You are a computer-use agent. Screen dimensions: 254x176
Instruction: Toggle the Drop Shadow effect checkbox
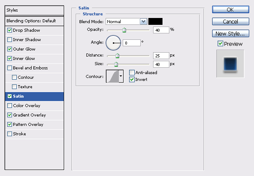(9, 30)
